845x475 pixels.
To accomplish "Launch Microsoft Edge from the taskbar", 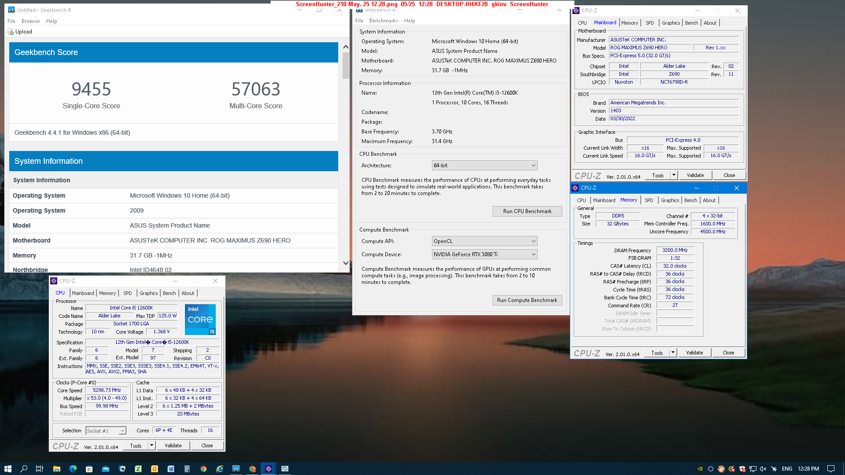I will click(73, 469).
